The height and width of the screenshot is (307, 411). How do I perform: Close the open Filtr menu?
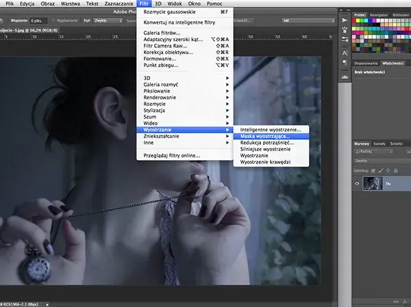144,3
